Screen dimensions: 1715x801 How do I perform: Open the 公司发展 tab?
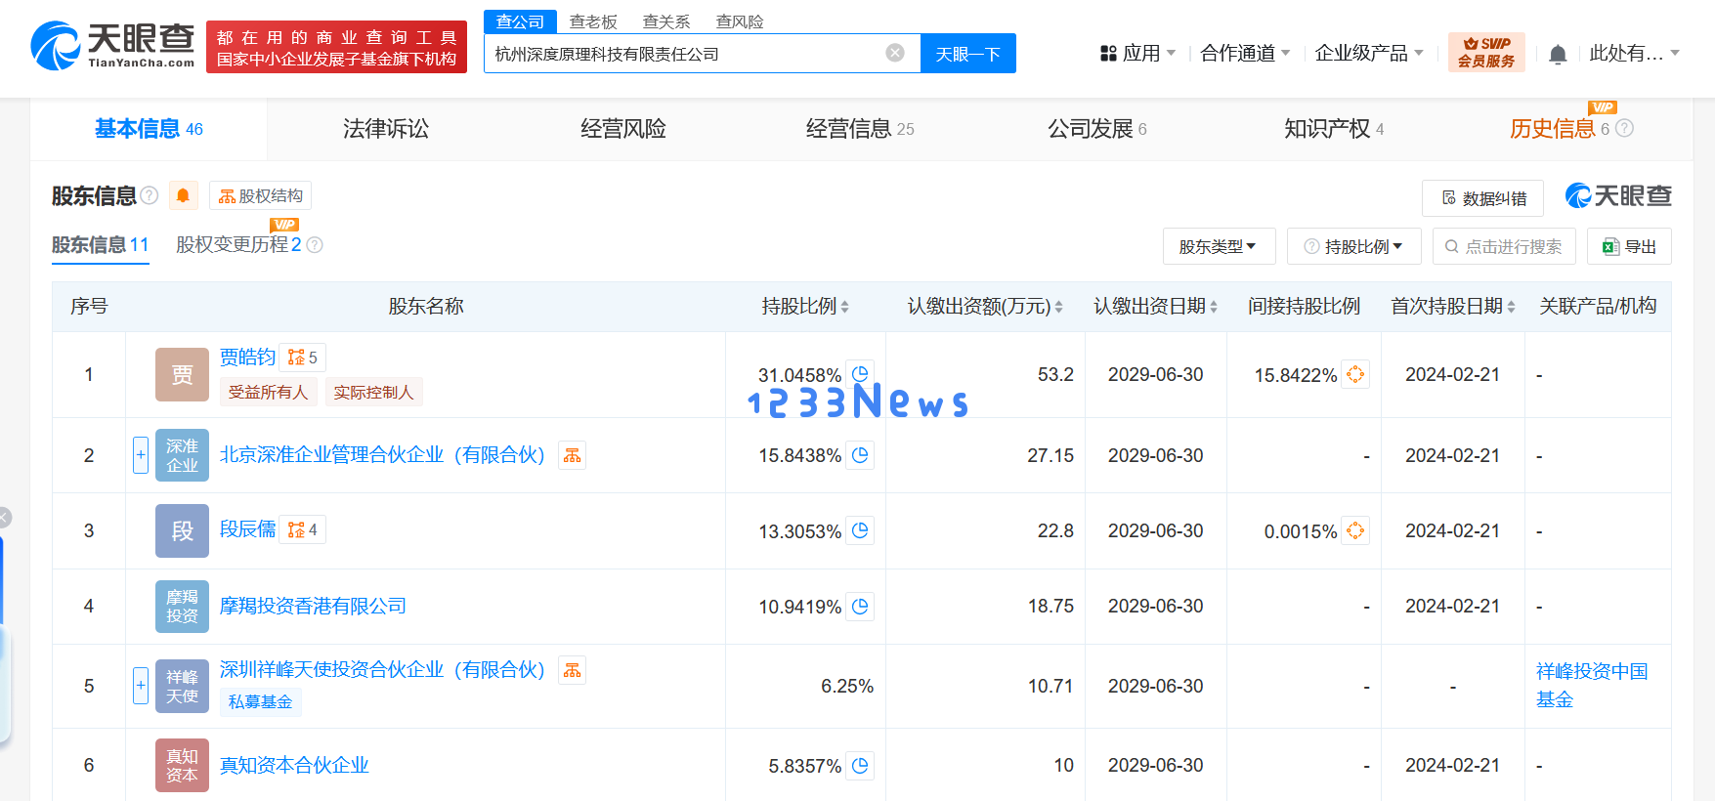[x=1096, y=129]
